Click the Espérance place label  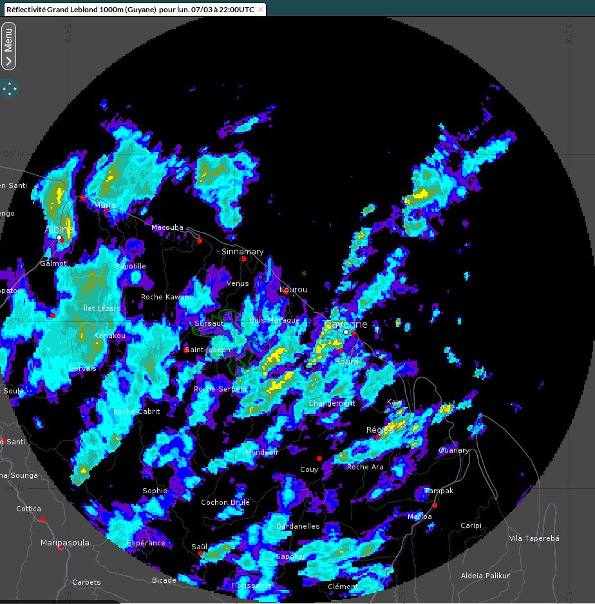[146, 543]
